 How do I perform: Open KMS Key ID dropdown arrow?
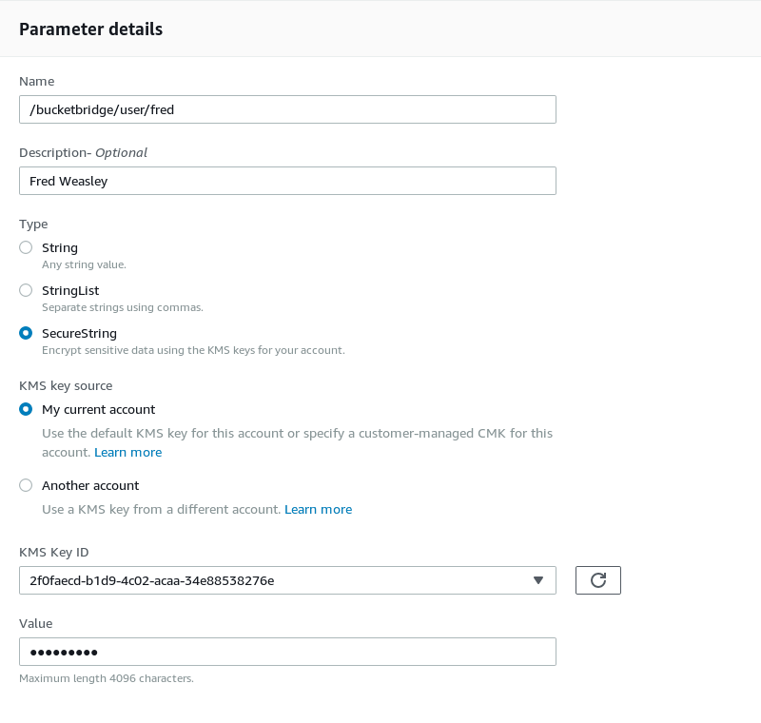(537, 580)
